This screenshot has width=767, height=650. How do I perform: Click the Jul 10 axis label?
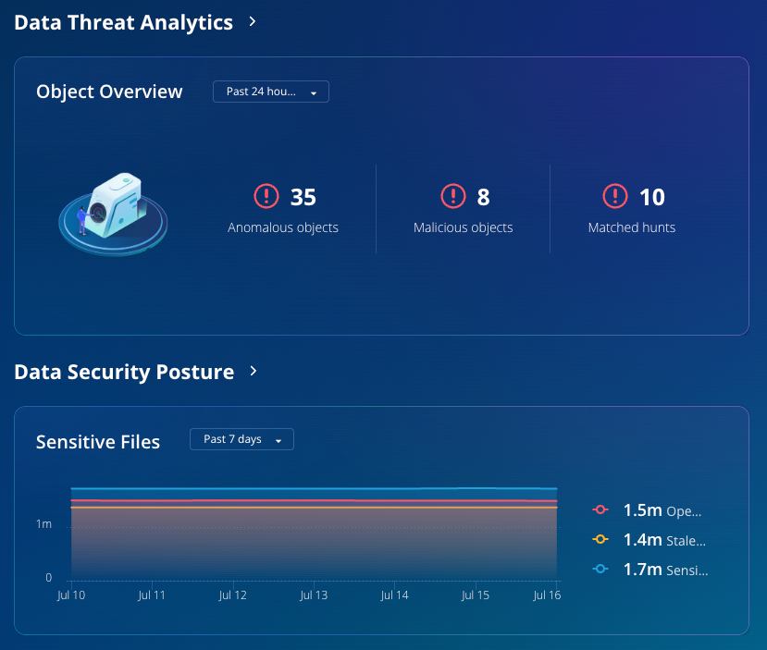click(71, 595)
